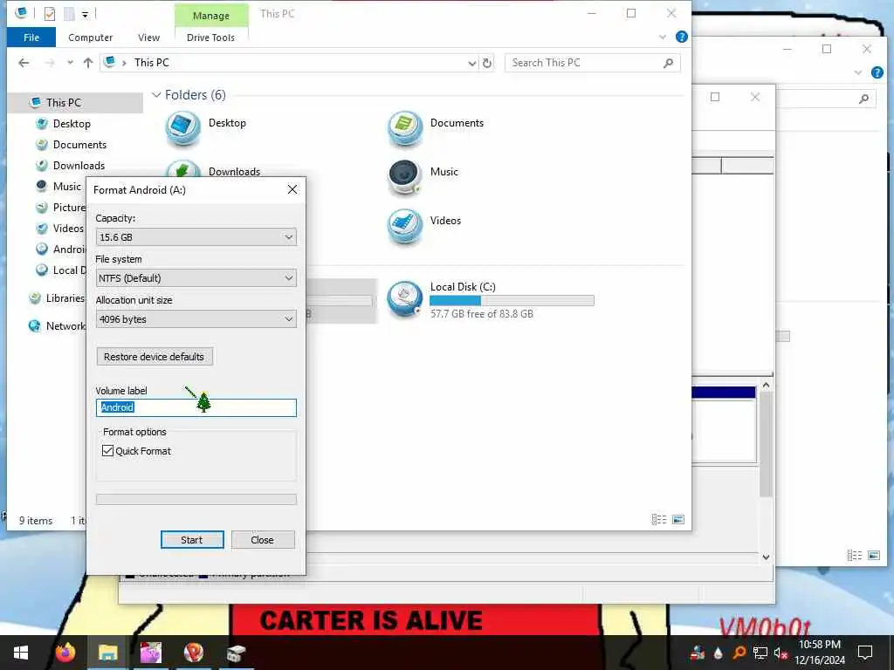Screen dimensions: 894x670
Task: Collapse the Folders (6) group
Action: pos(156,95)
